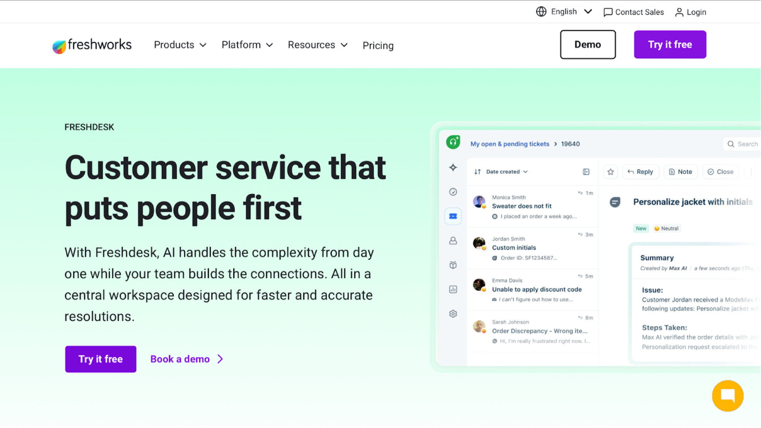Image resolution: width=761 pixels, height=428 pixels.
Task: Open the English language selector
Action: 564,12
